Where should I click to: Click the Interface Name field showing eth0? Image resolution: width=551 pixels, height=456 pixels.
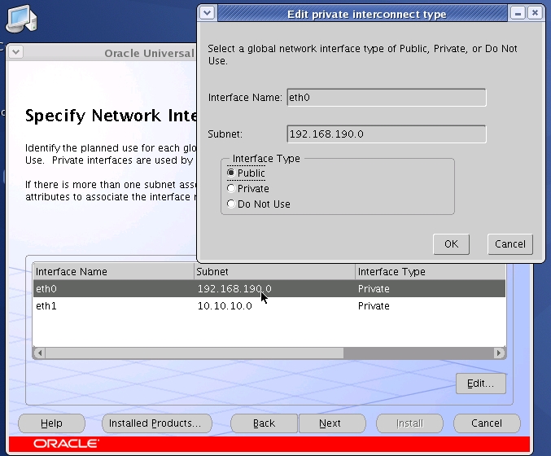[x=387, y=98]
